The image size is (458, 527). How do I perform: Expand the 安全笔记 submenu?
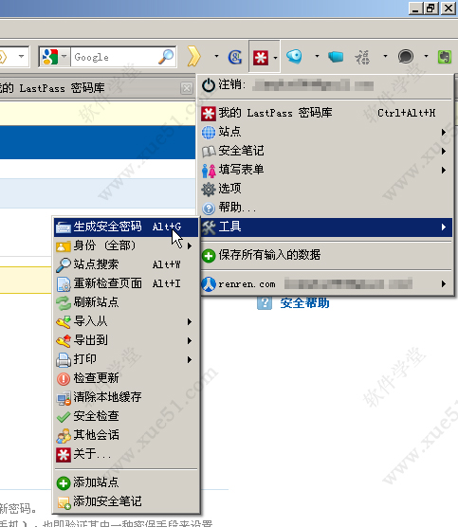326,151
